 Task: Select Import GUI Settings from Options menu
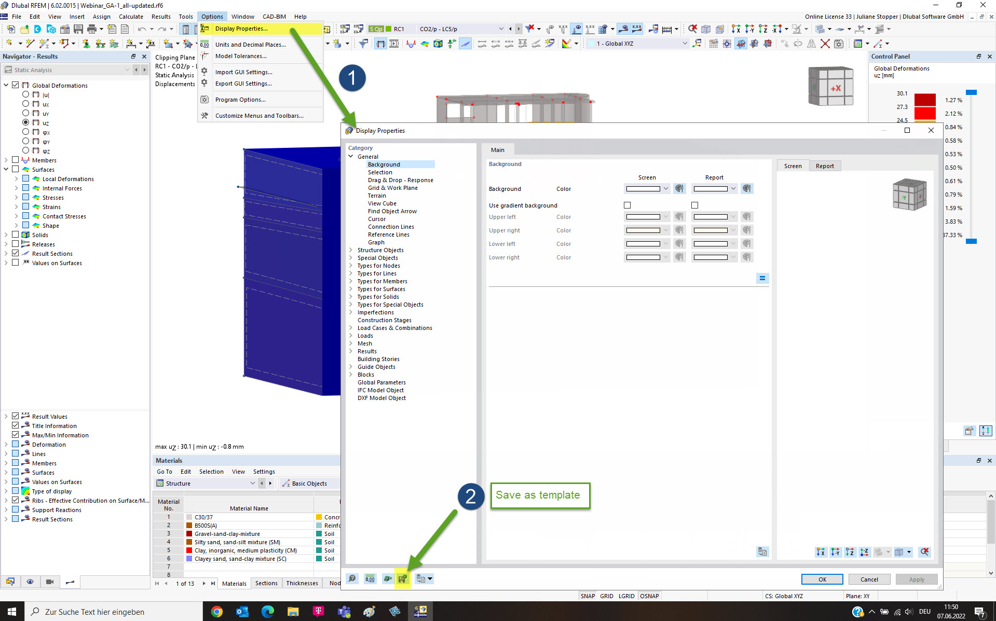pos(244,72)
